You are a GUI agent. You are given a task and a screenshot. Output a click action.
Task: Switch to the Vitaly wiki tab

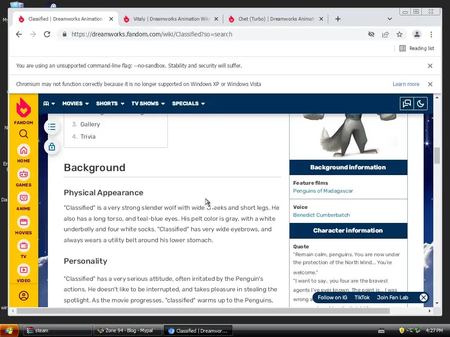tap(171, 19)
